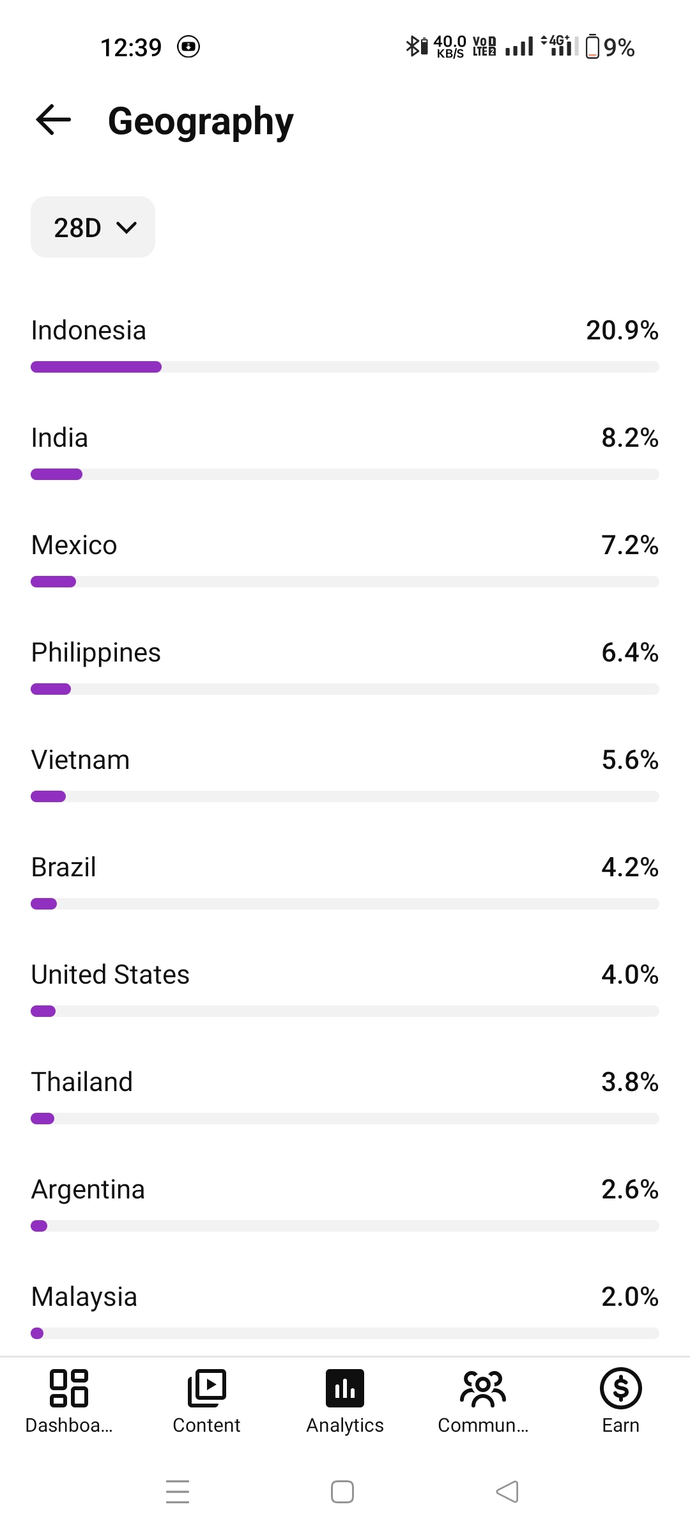Image resolution: width=690 pixels, height=1534 pixels.
Task: Click the Vietnam progress bar
Action: pyautogui.click(x=345, y=796)
